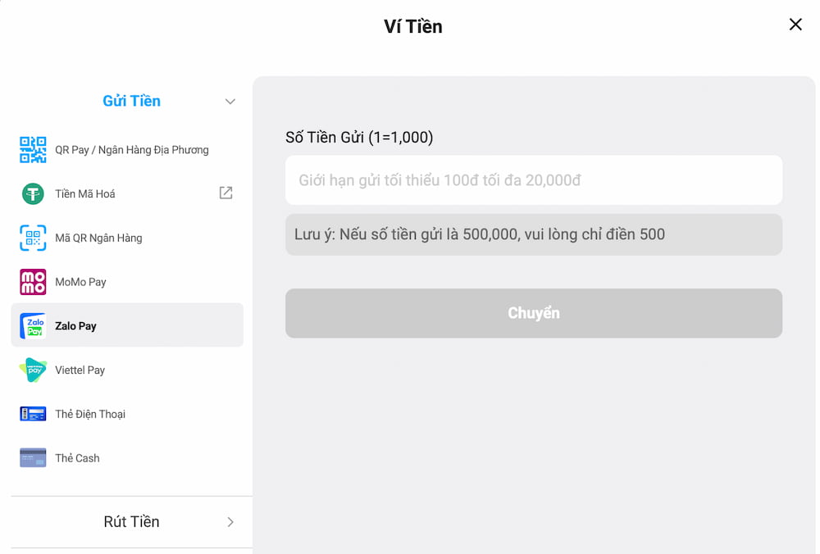The height and width of the screenshot is (554, 820).
Task: Collapse the Gửi Tiền section chevron
Action: [x=230, y=101]
